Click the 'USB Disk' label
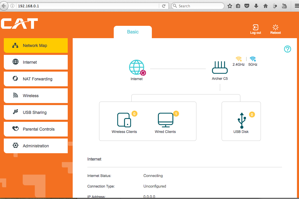 point(241,131)
